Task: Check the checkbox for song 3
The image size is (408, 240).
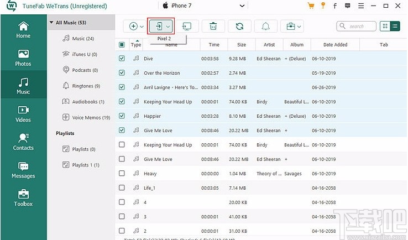Action: tap(122, 216)
